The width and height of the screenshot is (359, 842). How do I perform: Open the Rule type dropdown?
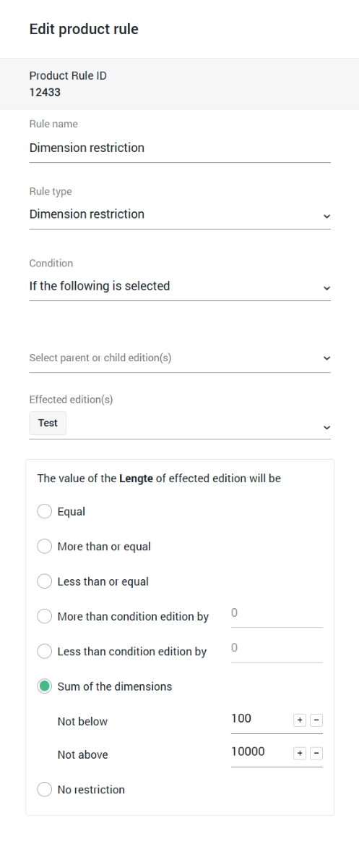[x=179, y=215]
